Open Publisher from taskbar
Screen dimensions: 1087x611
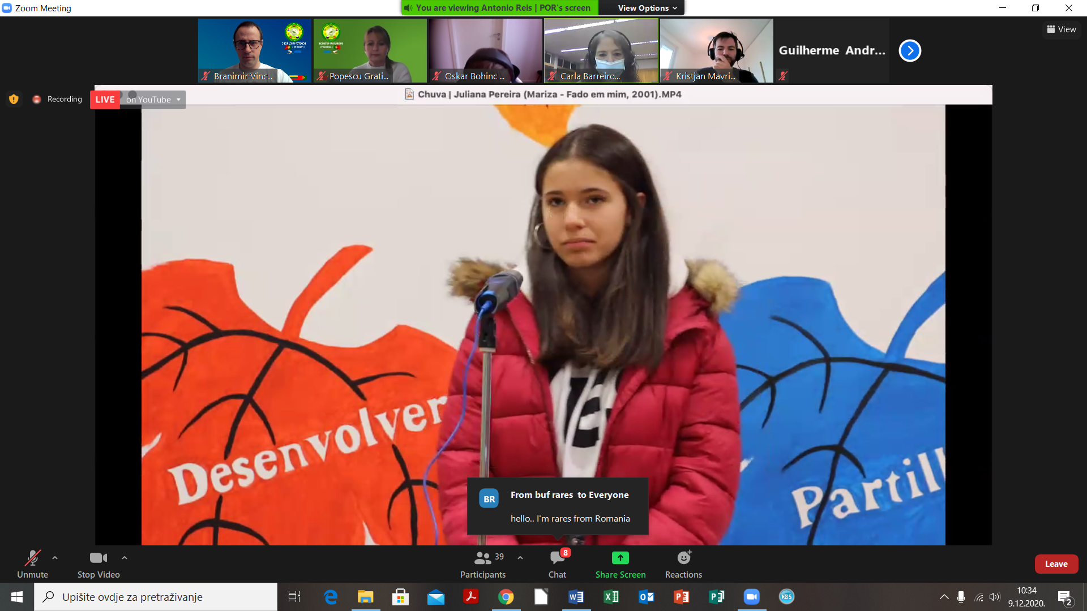(x=717, y=597)
